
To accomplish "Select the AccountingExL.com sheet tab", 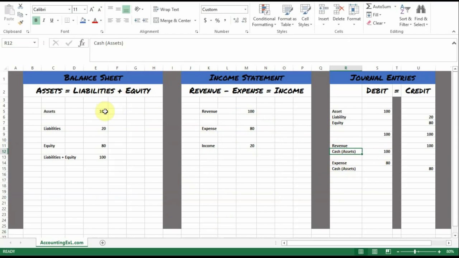I will coord(62,243).
